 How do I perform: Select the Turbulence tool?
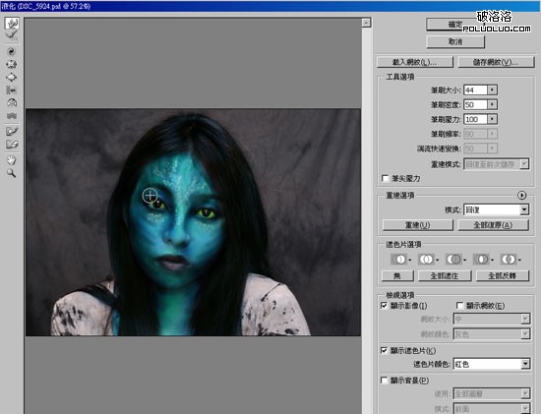(12, 116)
